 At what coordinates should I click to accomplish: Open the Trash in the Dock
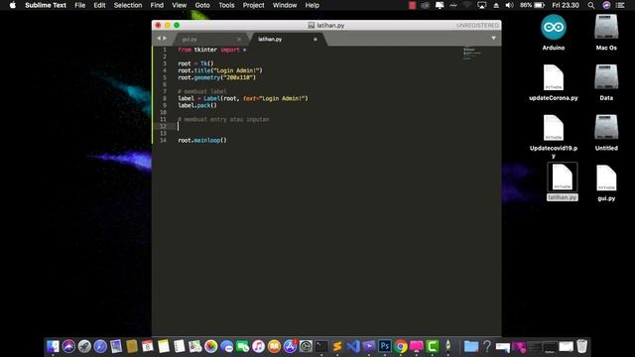tap(582, 346)
